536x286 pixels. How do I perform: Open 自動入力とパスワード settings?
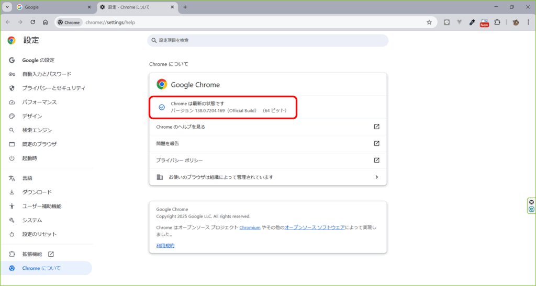pos(47,74)
